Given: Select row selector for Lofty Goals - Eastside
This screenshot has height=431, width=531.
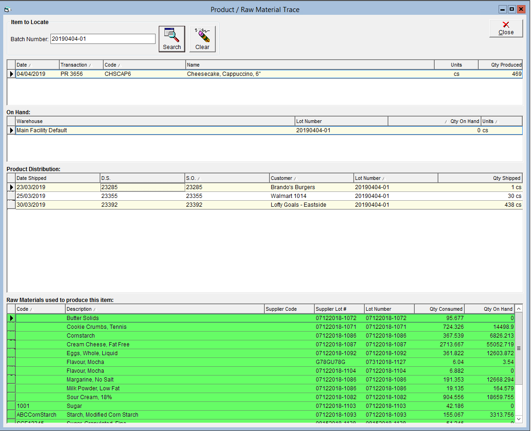Looking at the screenshot, I should pos(11,205).
